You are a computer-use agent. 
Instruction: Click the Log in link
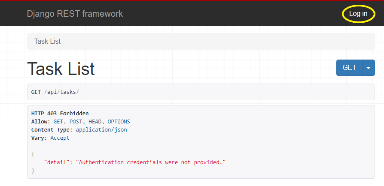click(358, 14)
